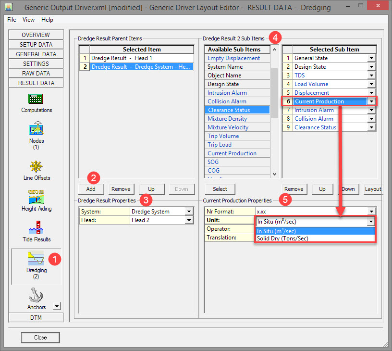Expand the Nr Format dropdown
392x351 pixels.
coord(370,212)
